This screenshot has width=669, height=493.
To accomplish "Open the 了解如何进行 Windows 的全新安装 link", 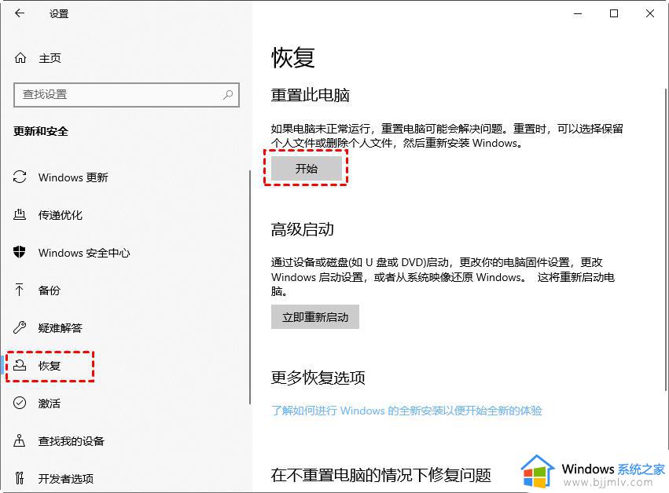I will [406, 411].
